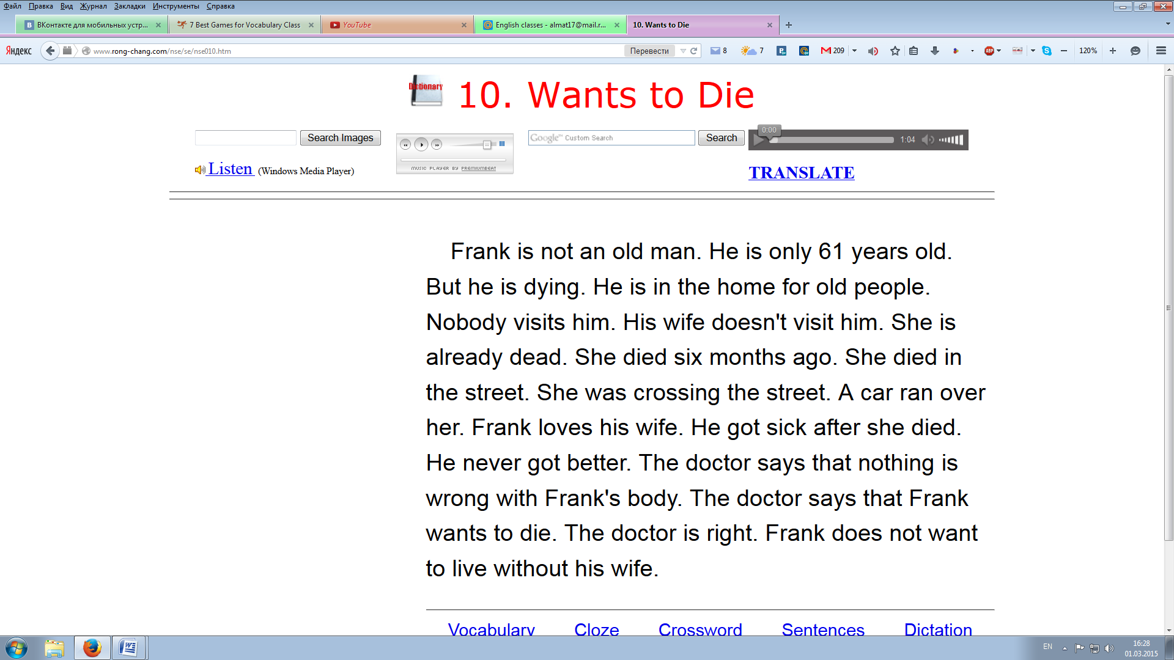
Task: Open the downloads arrow icon
Action: [x=934, y=51]
